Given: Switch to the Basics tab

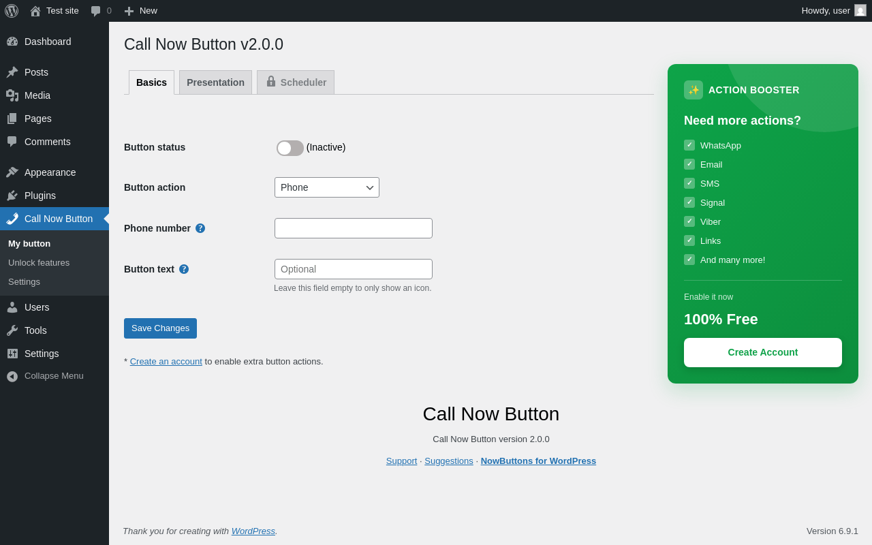Looking at the screenshot, I should (151, 82).
